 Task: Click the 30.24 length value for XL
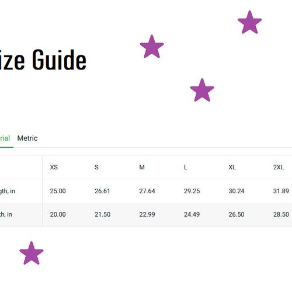click(237, 191)
